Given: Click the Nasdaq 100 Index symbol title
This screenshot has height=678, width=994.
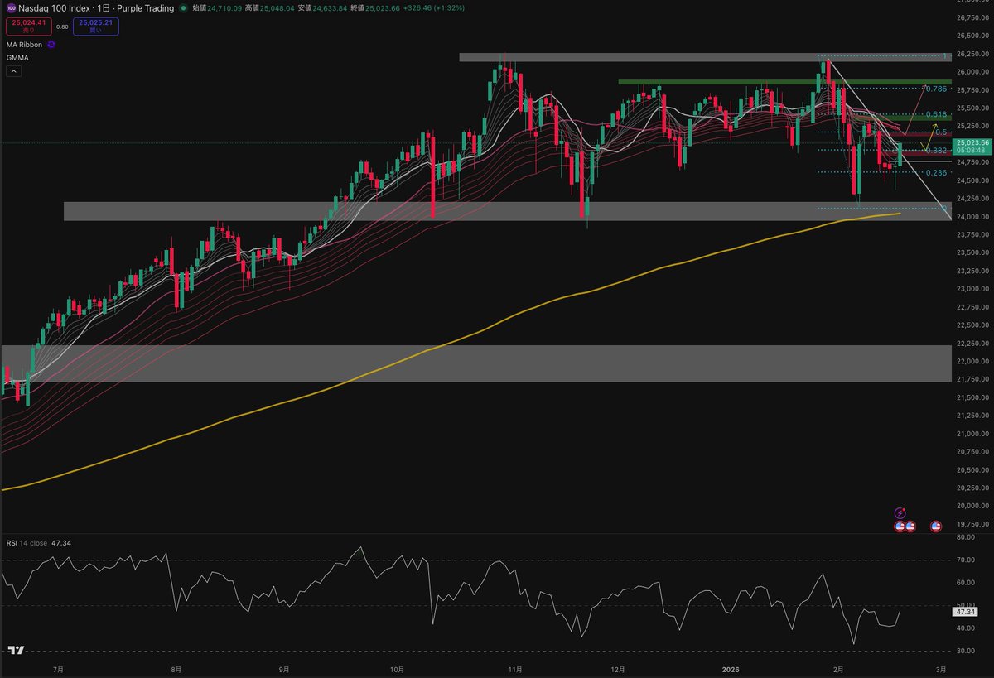Looking at the screenshot, I should [97, 8].
